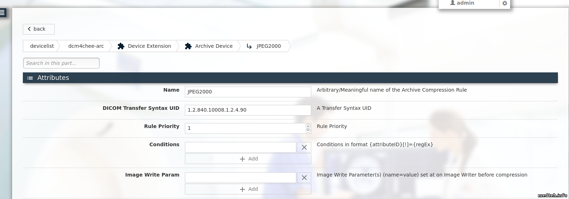
Task: Navigate to devicelist breadcrumb
Action: 42,46
